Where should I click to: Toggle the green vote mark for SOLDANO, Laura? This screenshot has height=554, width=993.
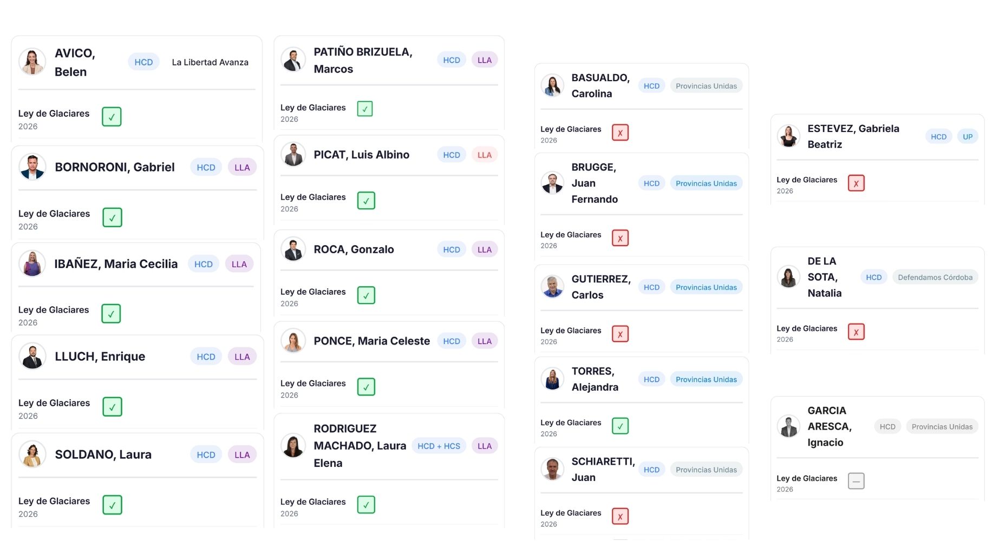point(112,505)
